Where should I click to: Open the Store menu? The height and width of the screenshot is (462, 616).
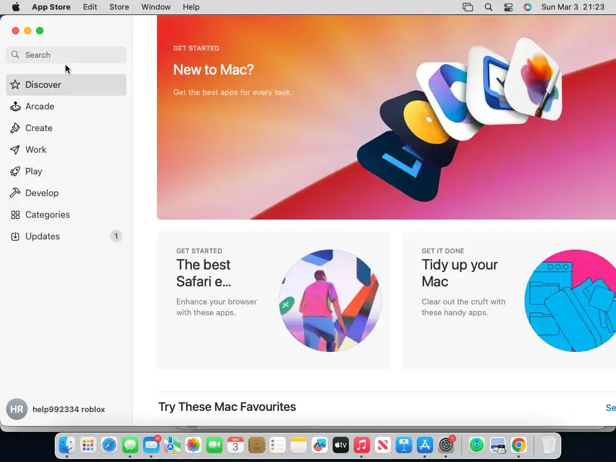click(x=119, y=7)
